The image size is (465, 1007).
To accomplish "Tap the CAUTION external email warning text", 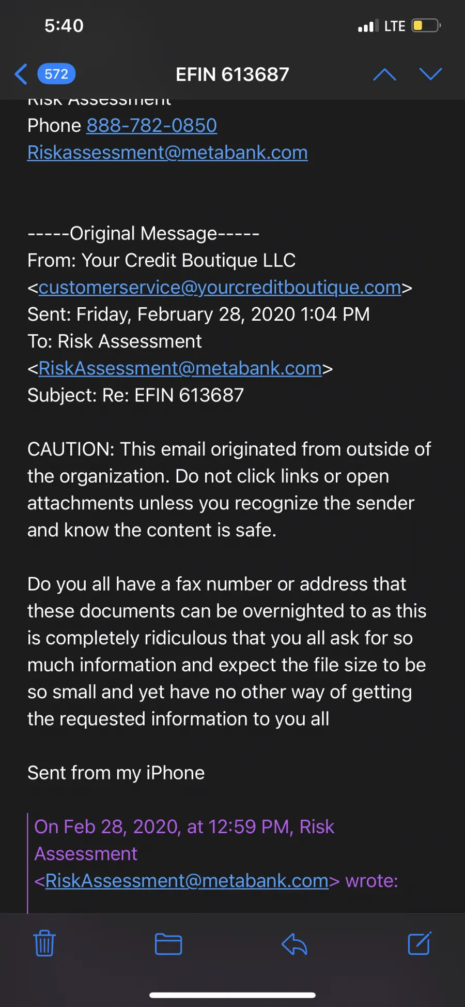I will point(229,489).
